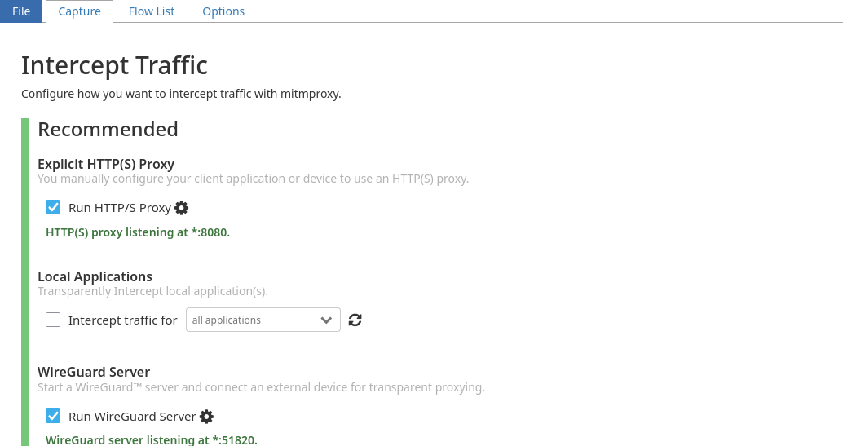
Task: Click the Intercept traffic for label
Action: [122, 320]
